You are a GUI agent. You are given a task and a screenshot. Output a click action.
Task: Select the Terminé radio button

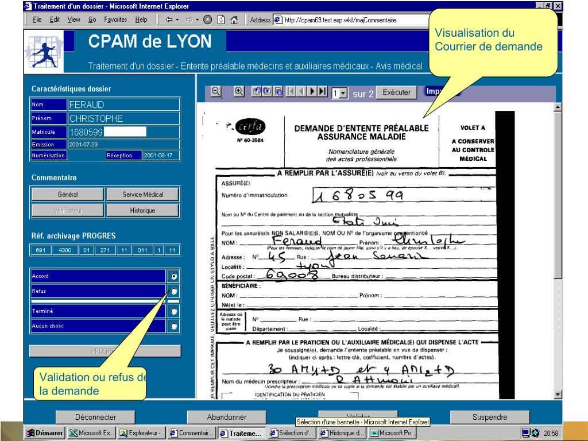(174, 311)
